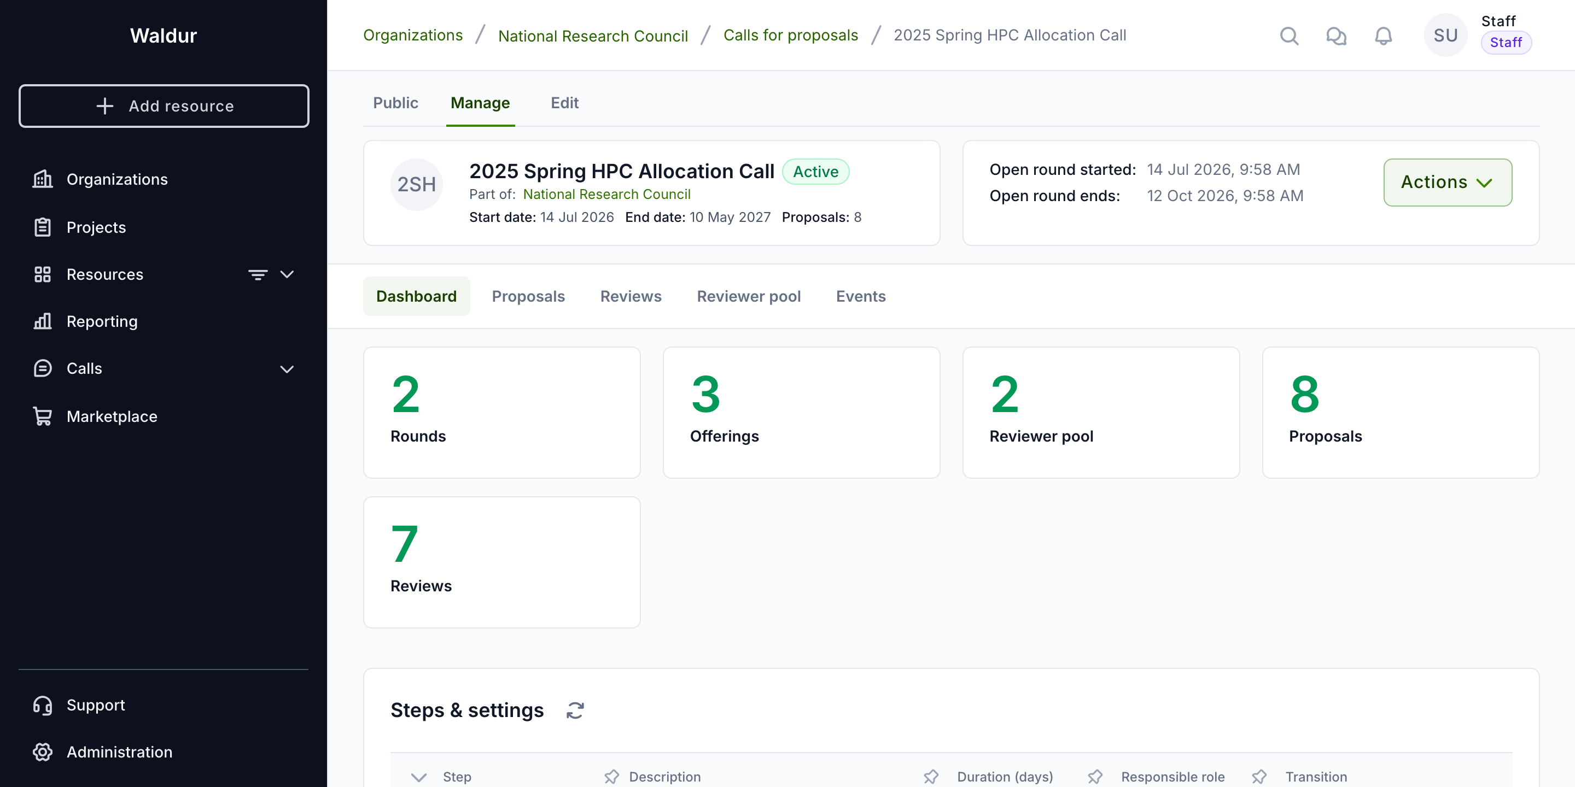
Task: Open the Waldur home title
Action: click(164, 36)
